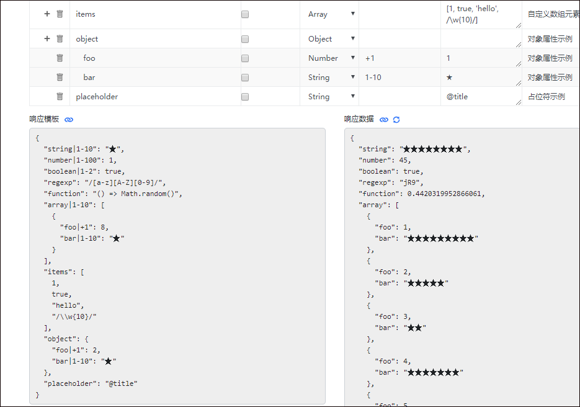Image resolution: width=580 pixels, height=407 pixels.
Task: Enable the checkbox for placeholder row
Action: tap(245, 97)
